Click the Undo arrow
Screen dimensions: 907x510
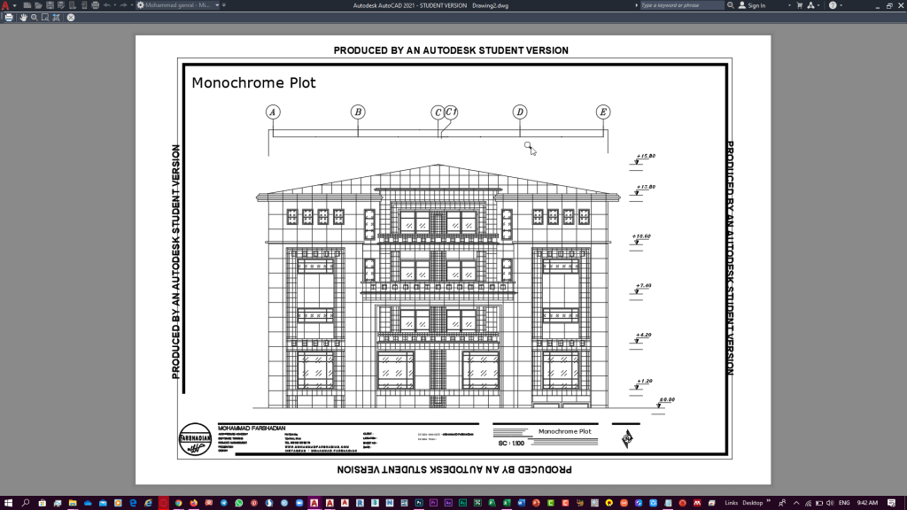pyautogui.click(x=107, y=5)
